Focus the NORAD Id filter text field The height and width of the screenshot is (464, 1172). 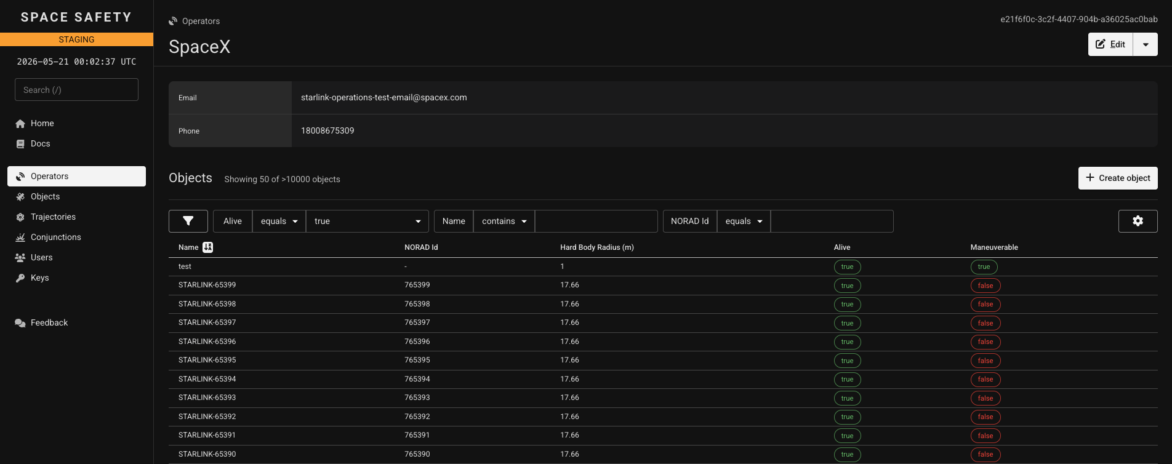coord(832,221)
